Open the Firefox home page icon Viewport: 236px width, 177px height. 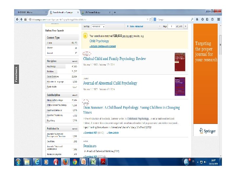pyautogui.click(x=197, y=19)
